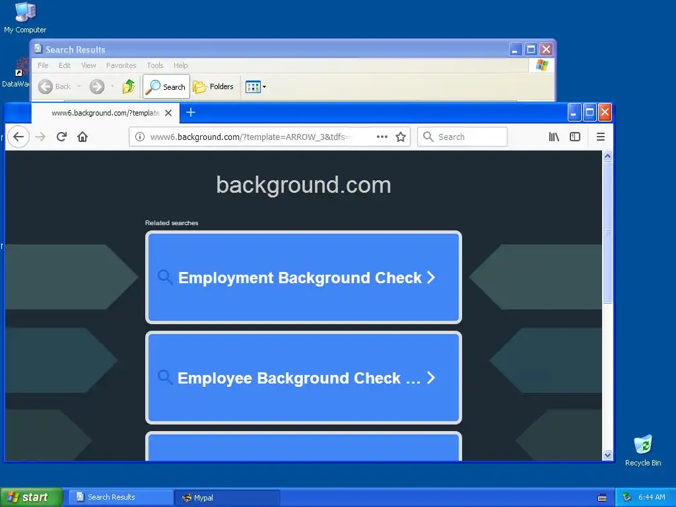Screen dimensions: 676x507
Task: Click the Windows flag logo in Explorer
Action: tap(541, 65)
